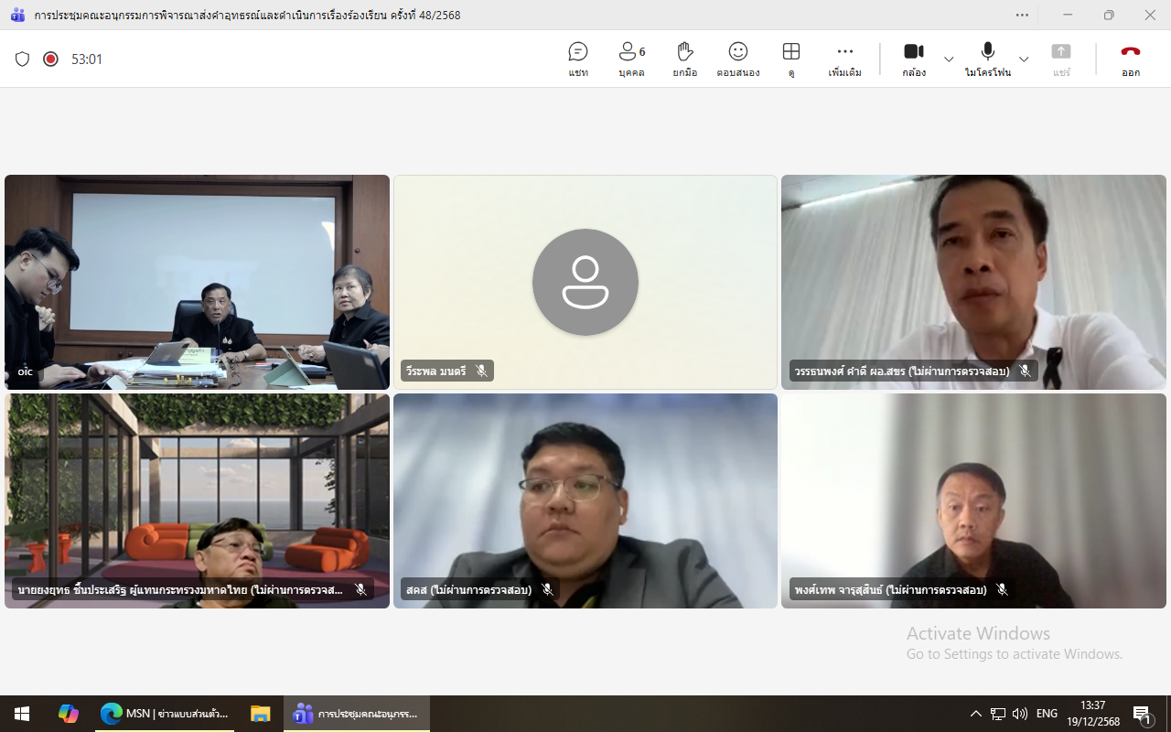Expand the camera options dropdown arrow
This screenshot has height=732, width=1171.
pyautogui.click(x=949, y=59)
